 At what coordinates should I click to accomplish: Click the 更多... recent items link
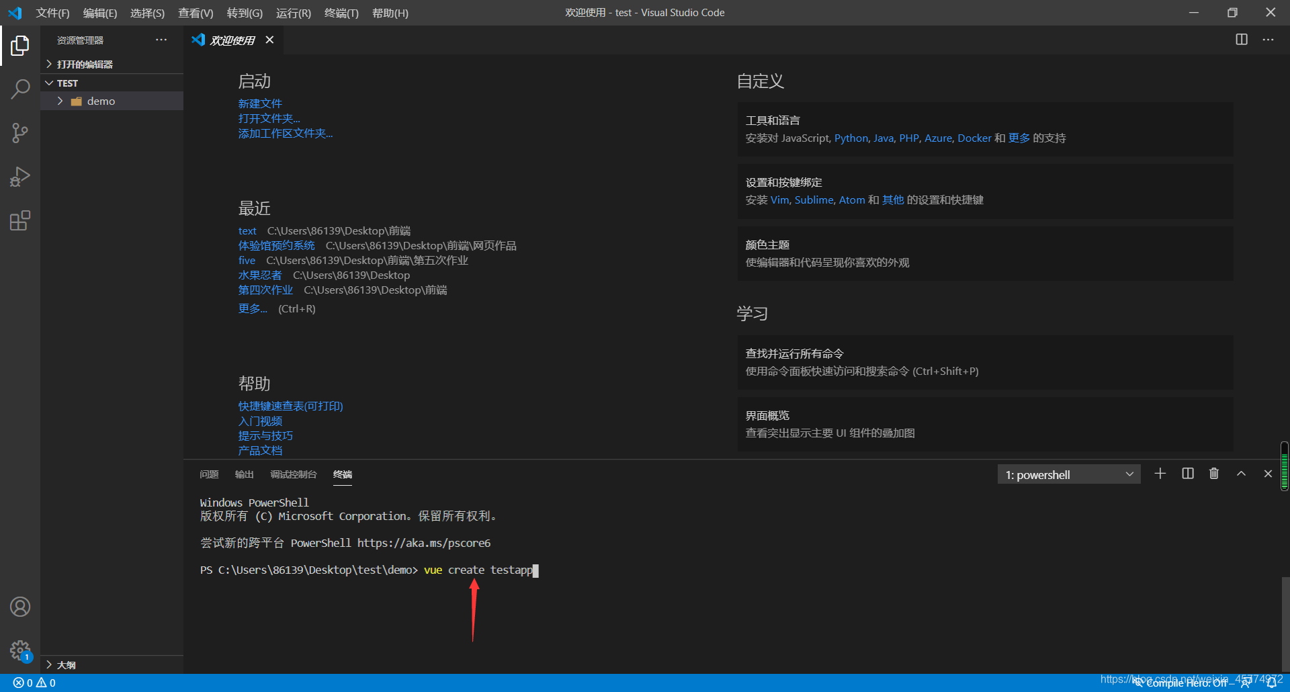pos(253,308)
